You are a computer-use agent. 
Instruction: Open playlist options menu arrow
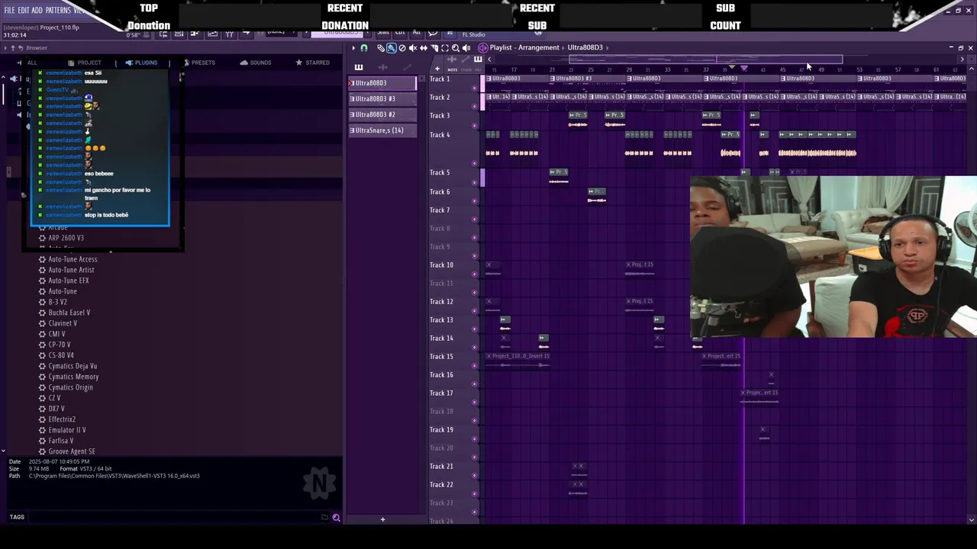pyautogui.click(x=353, y=48)
